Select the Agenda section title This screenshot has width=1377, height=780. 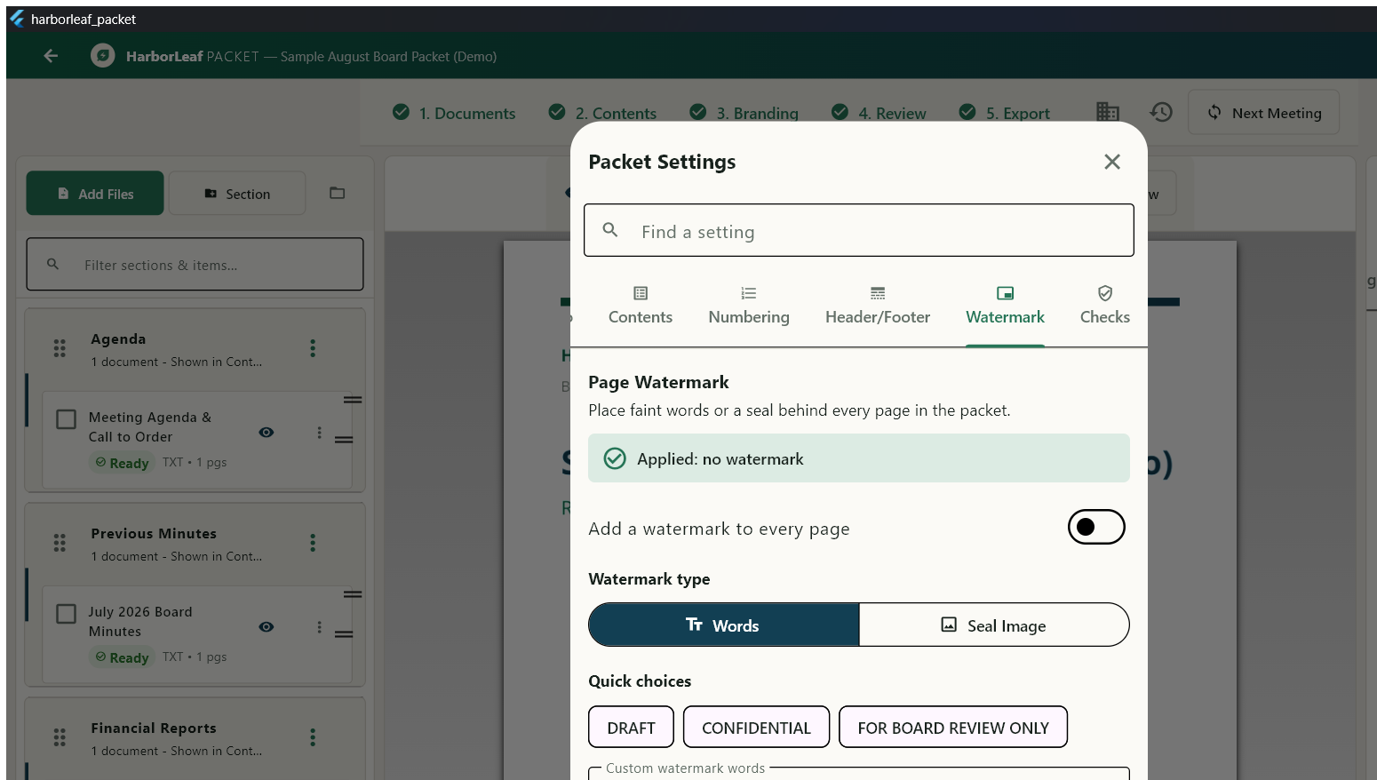(118, 339)
